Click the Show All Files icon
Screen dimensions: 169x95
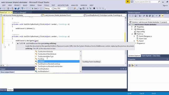pyautogui.click(x=153, y=16)
